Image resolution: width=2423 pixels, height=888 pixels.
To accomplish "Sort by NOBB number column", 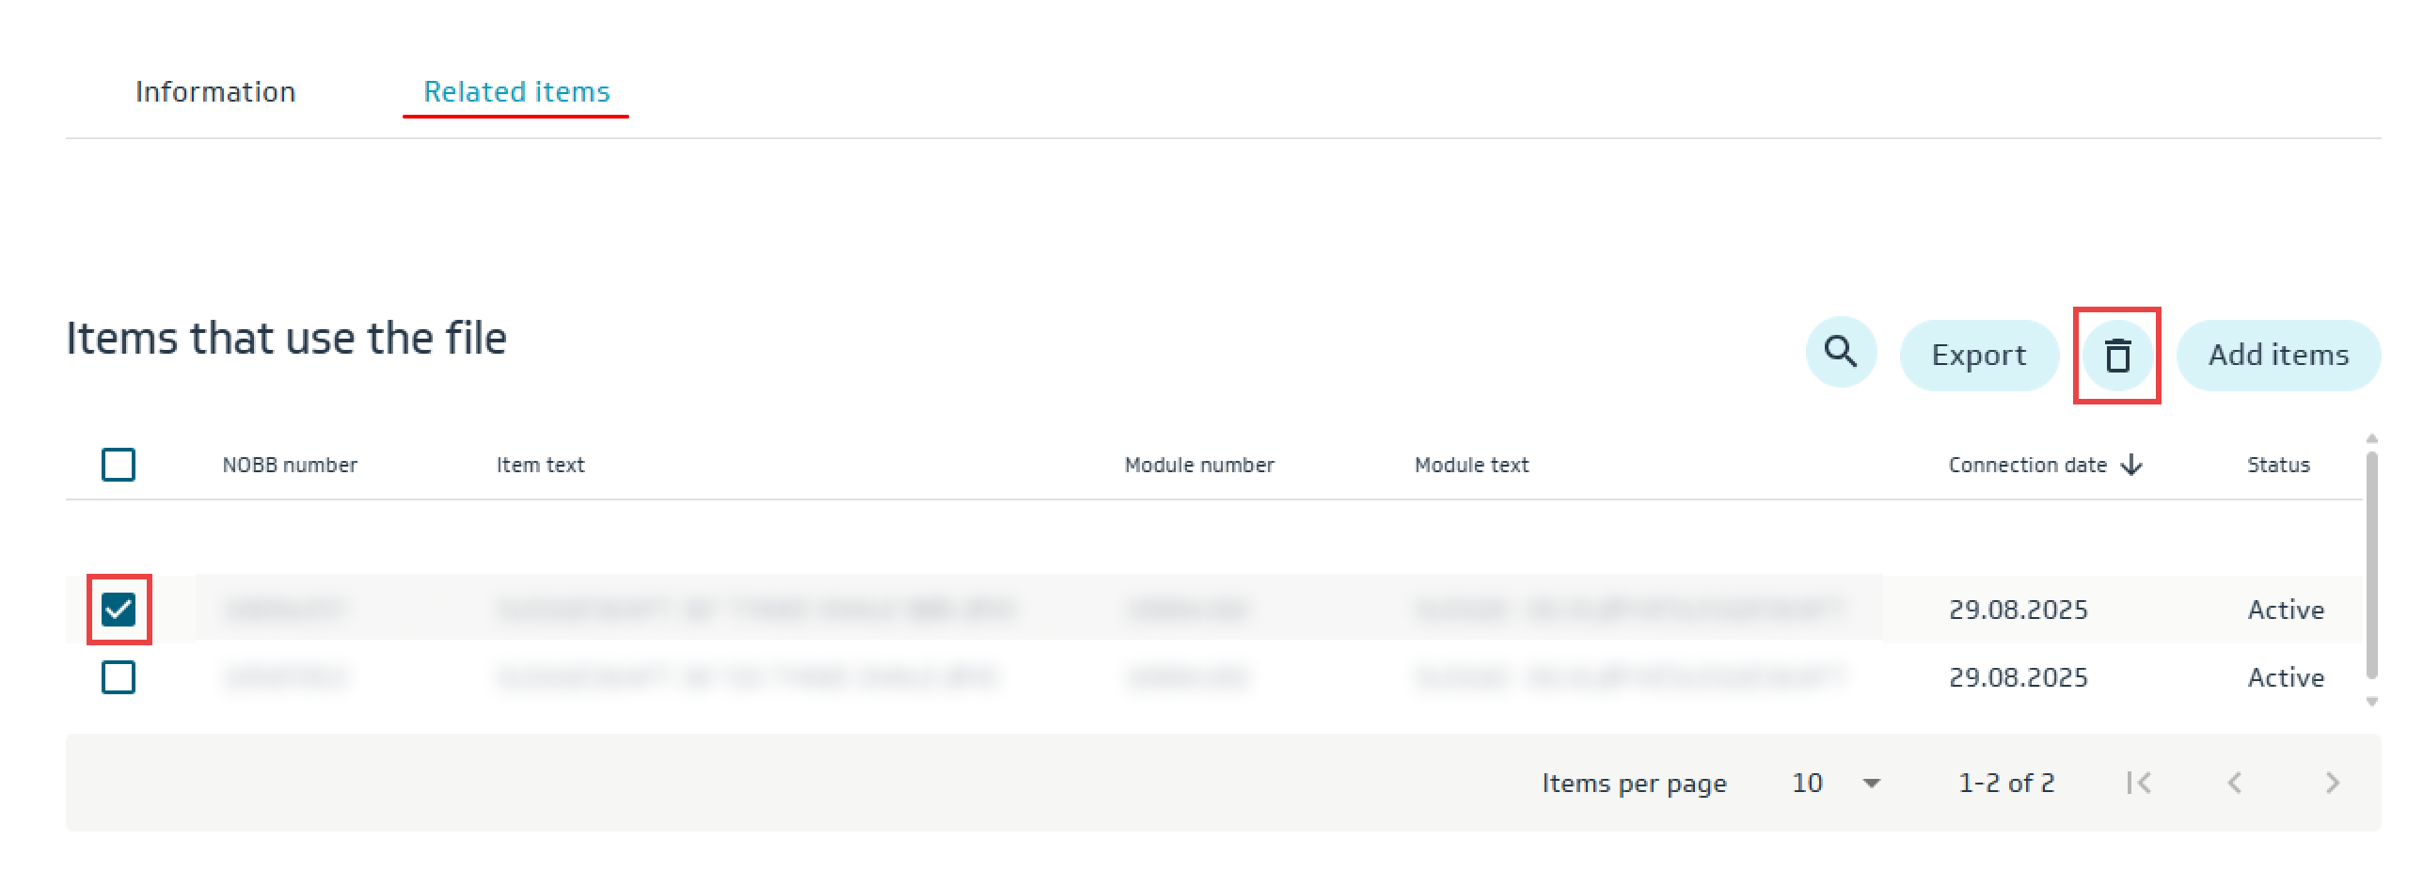I will pyautogui.click(x=290, y=465).
